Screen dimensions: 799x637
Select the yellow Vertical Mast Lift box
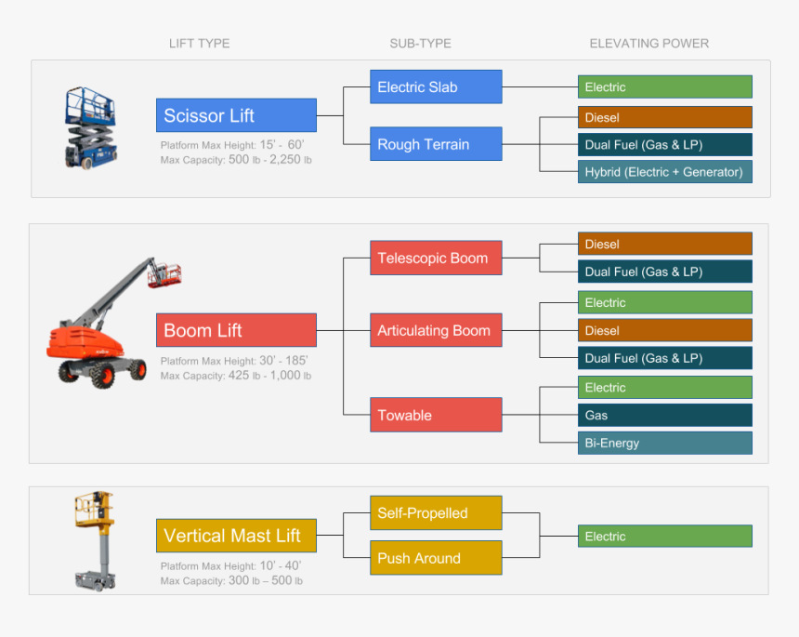(236, 536)
